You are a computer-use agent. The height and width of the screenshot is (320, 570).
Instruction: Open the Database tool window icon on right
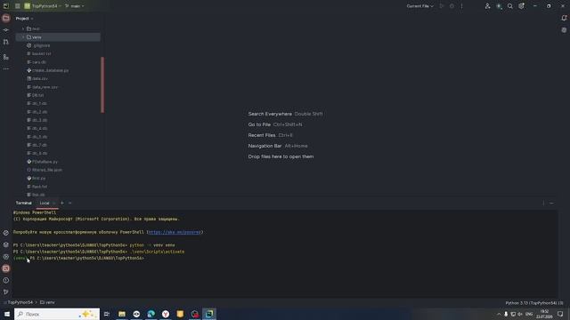[564, 30]
